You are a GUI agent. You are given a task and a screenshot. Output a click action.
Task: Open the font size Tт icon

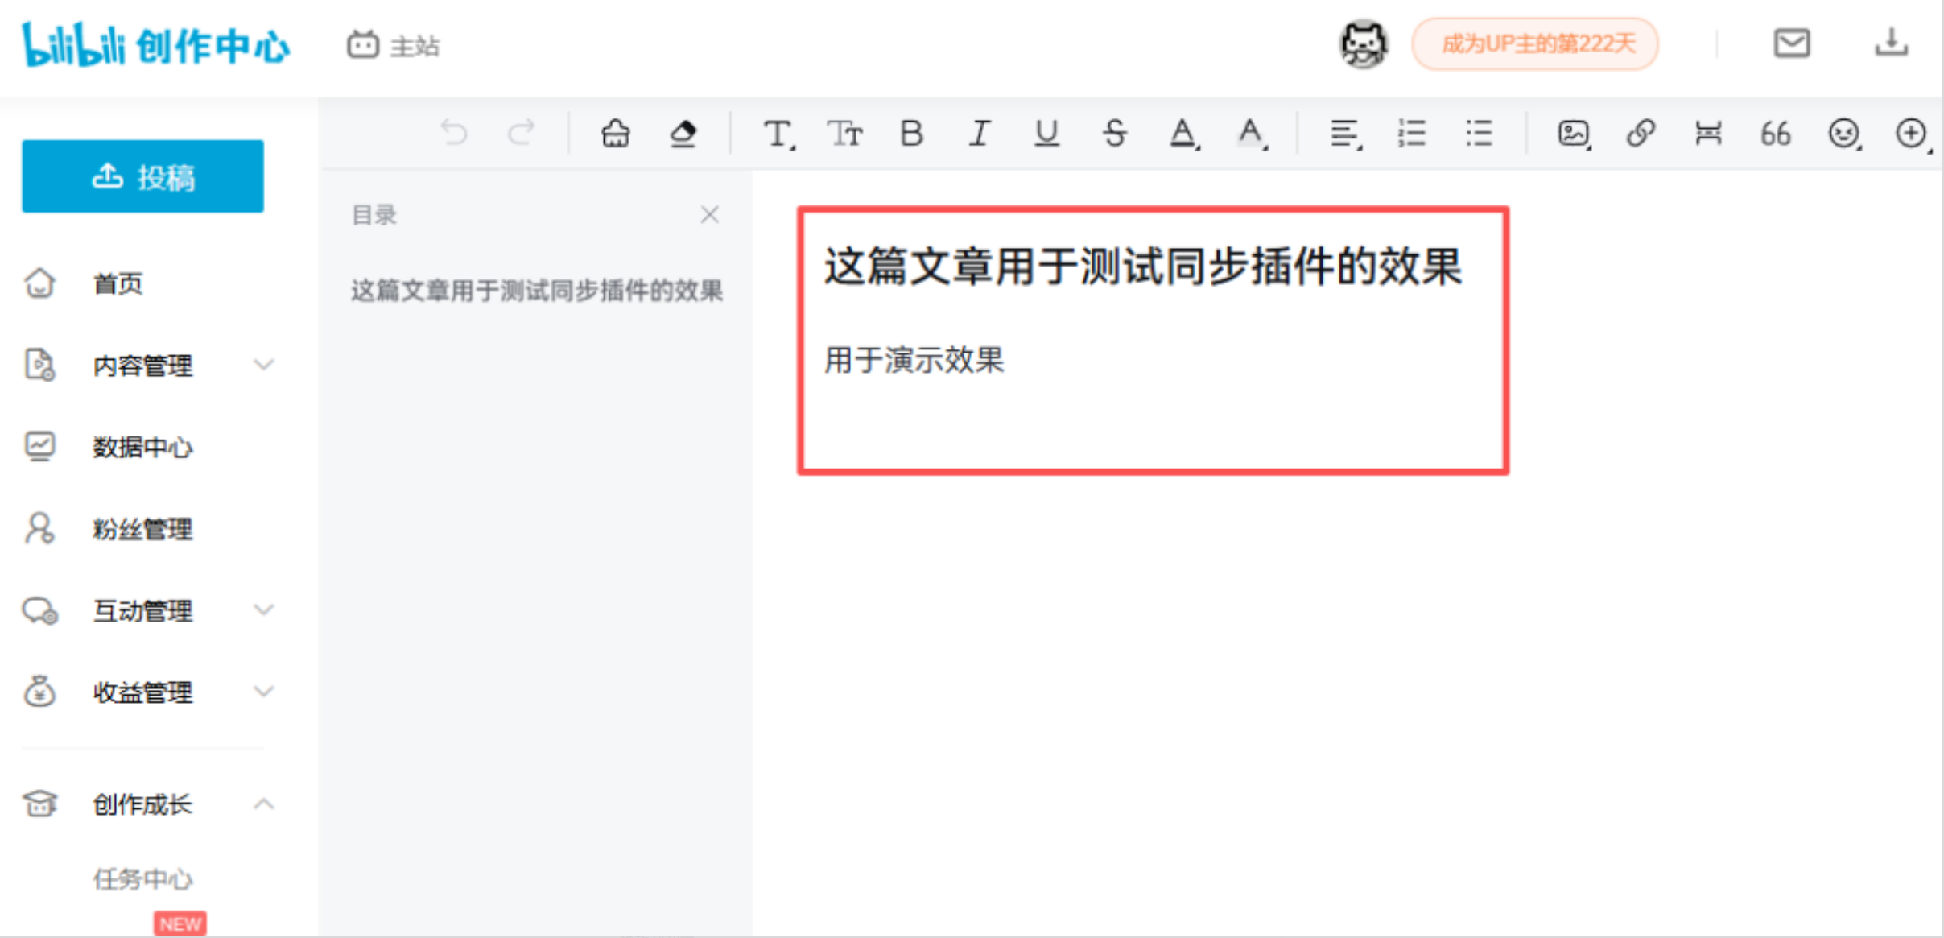click(845, 133)
